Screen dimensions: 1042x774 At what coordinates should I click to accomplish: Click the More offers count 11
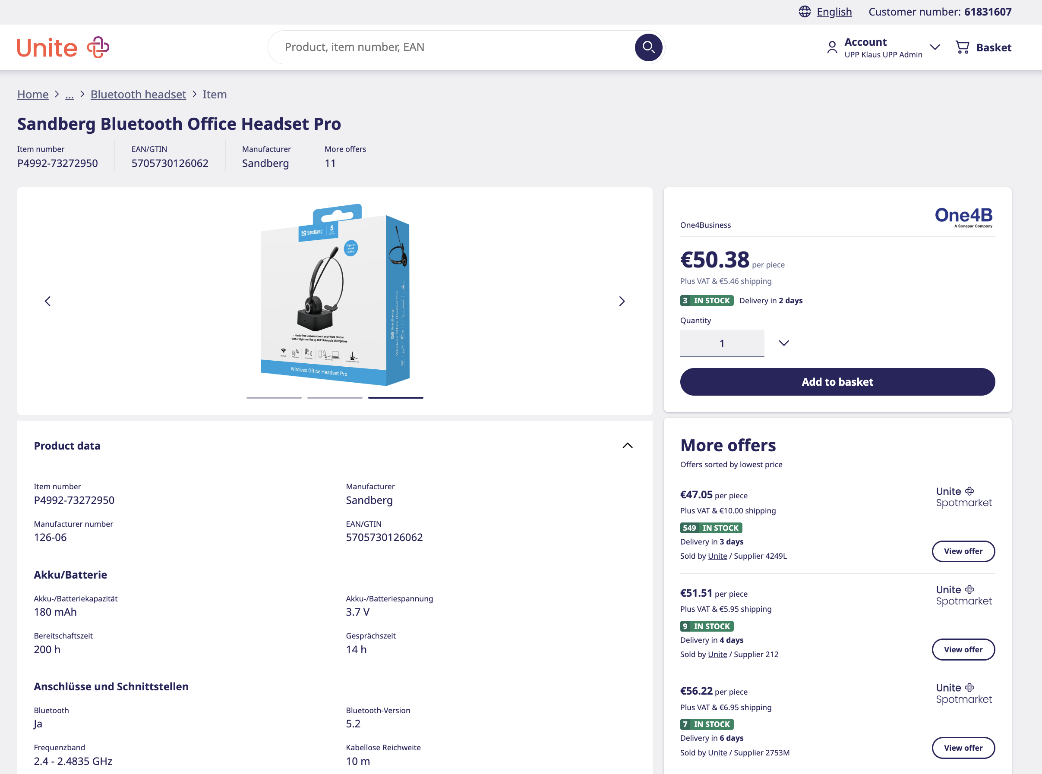(330, 164)
